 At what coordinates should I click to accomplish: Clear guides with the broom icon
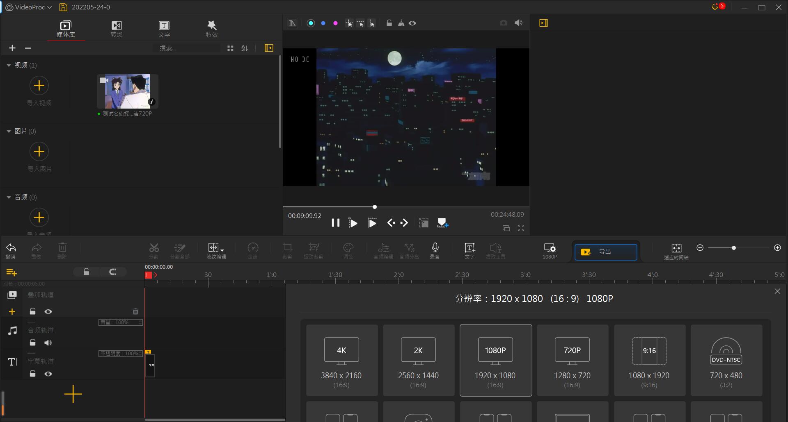401,23
